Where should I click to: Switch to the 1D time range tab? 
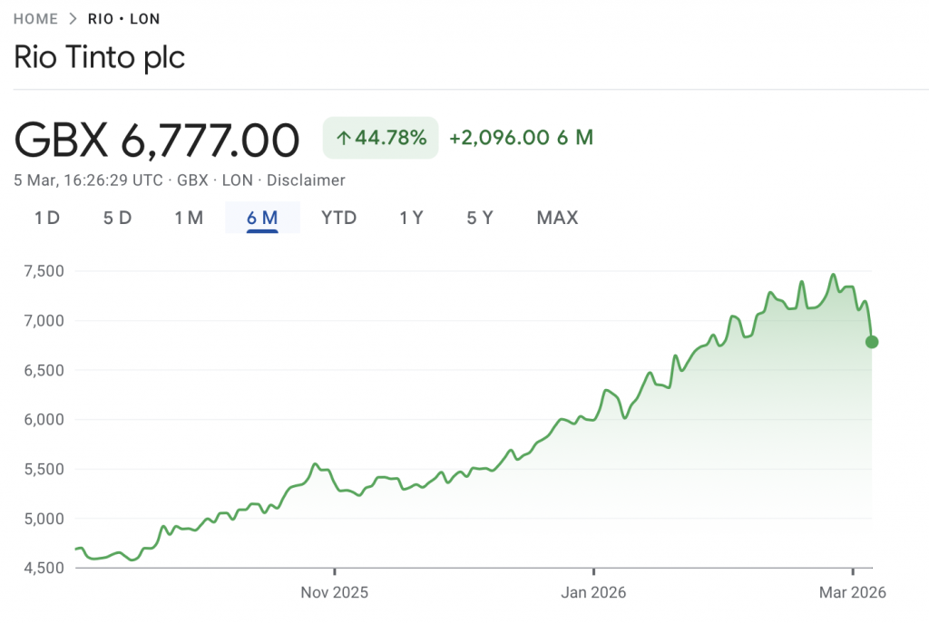(x=46, y=218)
